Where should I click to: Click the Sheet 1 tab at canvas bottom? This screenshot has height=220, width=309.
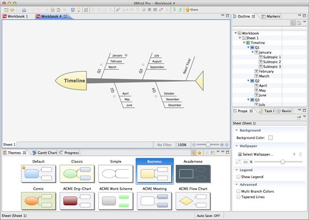9,145
